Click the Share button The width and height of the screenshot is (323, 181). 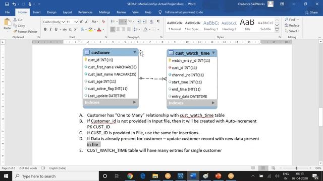311,12
